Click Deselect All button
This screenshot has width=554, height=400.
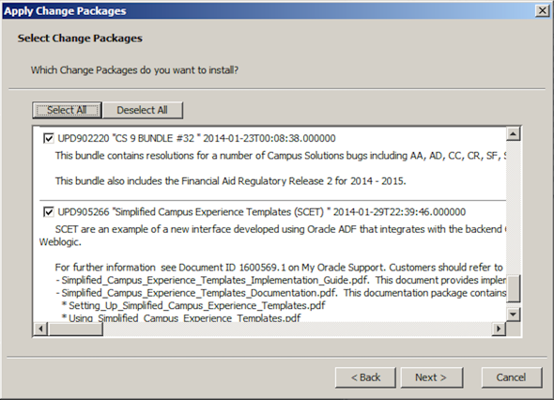pyautogui.click(x=143, y=110)
